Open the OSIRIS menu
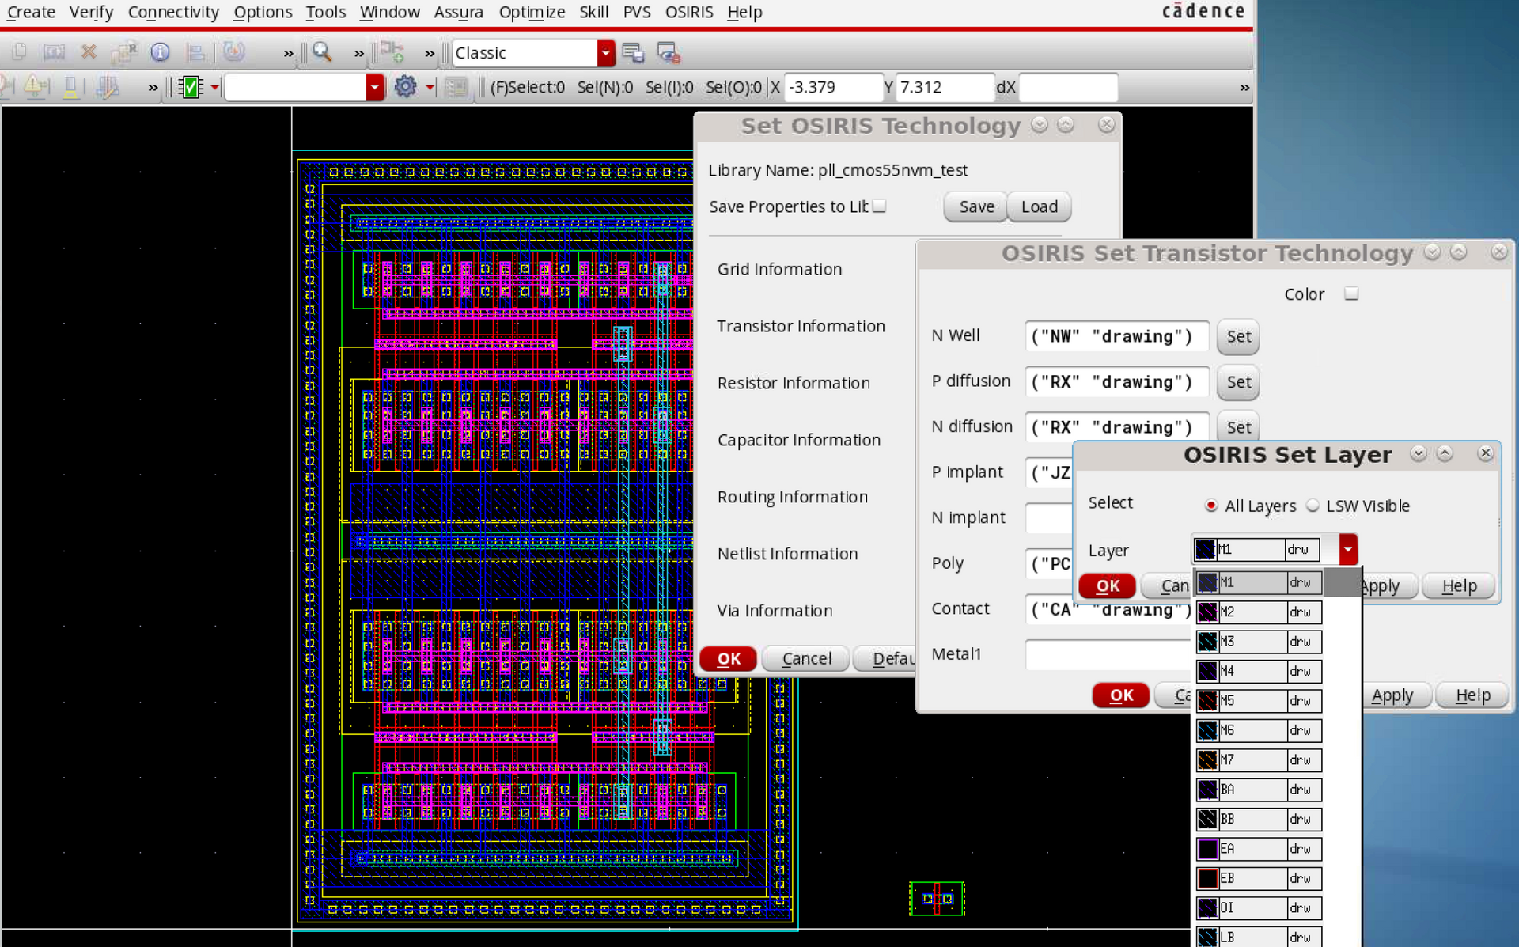1519x947 pixels. pos(688,12)
